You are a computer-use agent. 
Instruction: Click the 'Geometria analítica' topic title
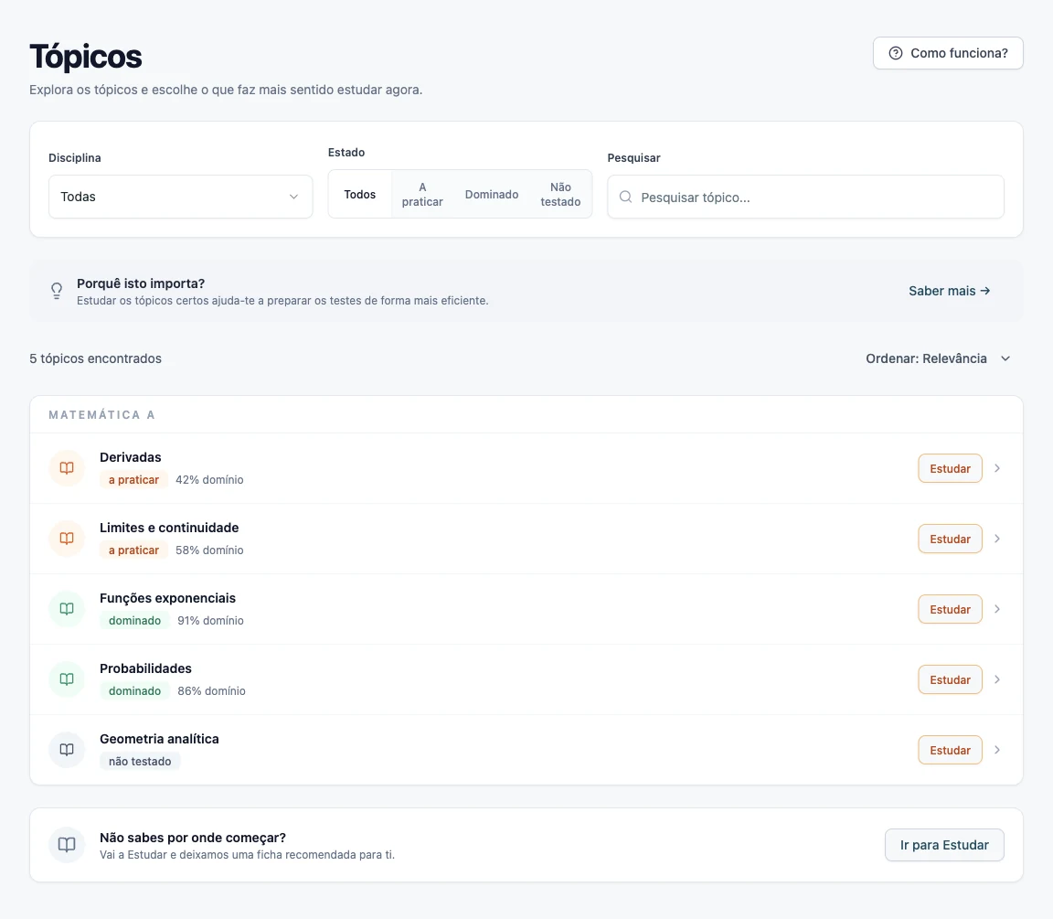tap(159, 739)
